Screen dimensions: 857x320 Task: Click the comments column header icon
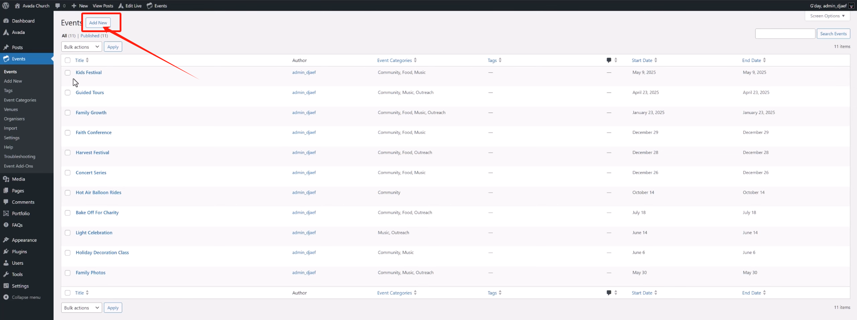(609, 60)
